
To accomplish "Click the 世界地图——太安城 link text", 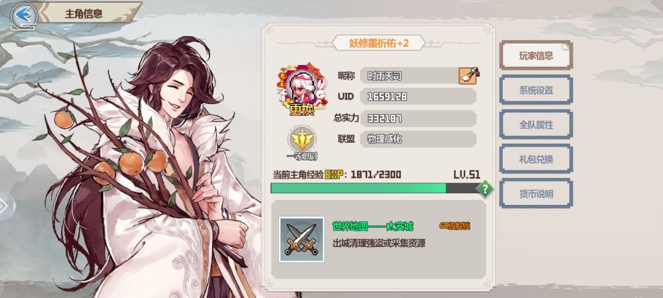I will point(373,227).
